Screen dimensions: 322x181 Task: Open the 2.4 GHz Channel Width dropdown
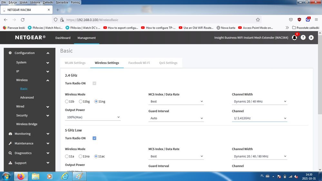pyautogui.click(x=259, y=101)
